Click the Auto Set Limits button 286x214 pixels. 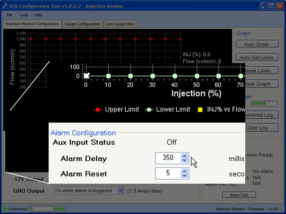click(257, 57)
